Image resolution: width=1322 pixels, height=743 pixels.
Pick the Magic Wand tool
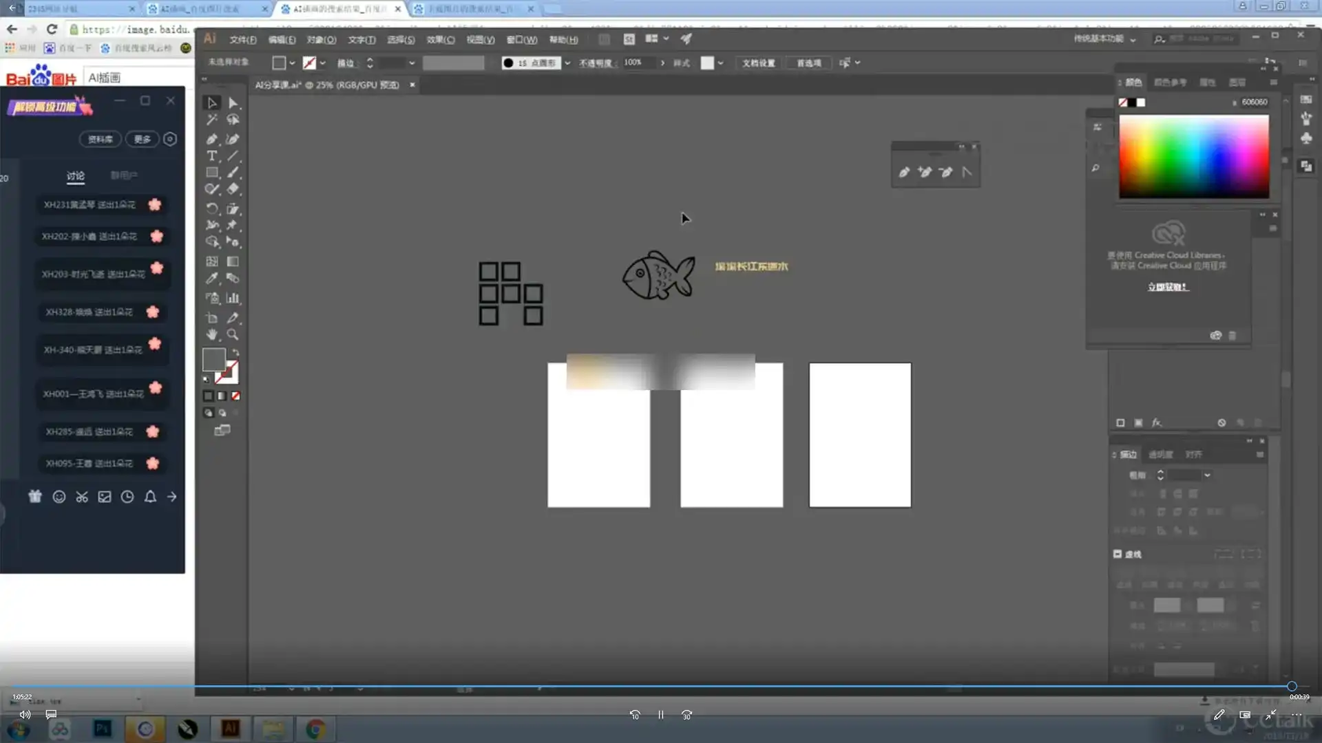[211, 120]
